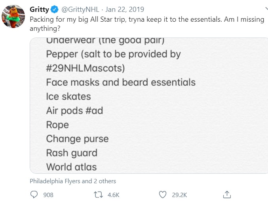View Philadelphia Flyers and 2 others tags
The height and width of the screenshot is (201, 268).
(x=73, y=181)
